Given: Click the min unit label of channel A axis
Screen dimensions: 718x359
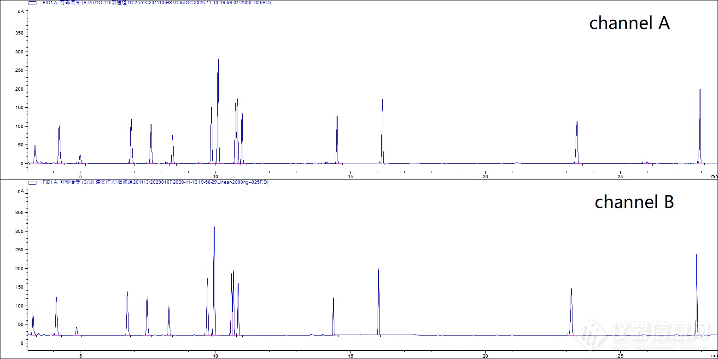Looking at the screenshot, I should [x=713, y=176].
